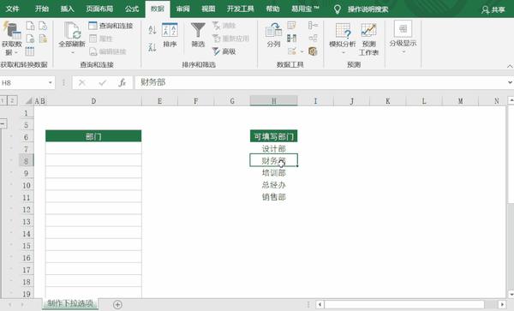The height and width of the screenshot is (311, 514).
Task: Open the 获取数据 (Get Data) menu
Action: coord(12,39)
